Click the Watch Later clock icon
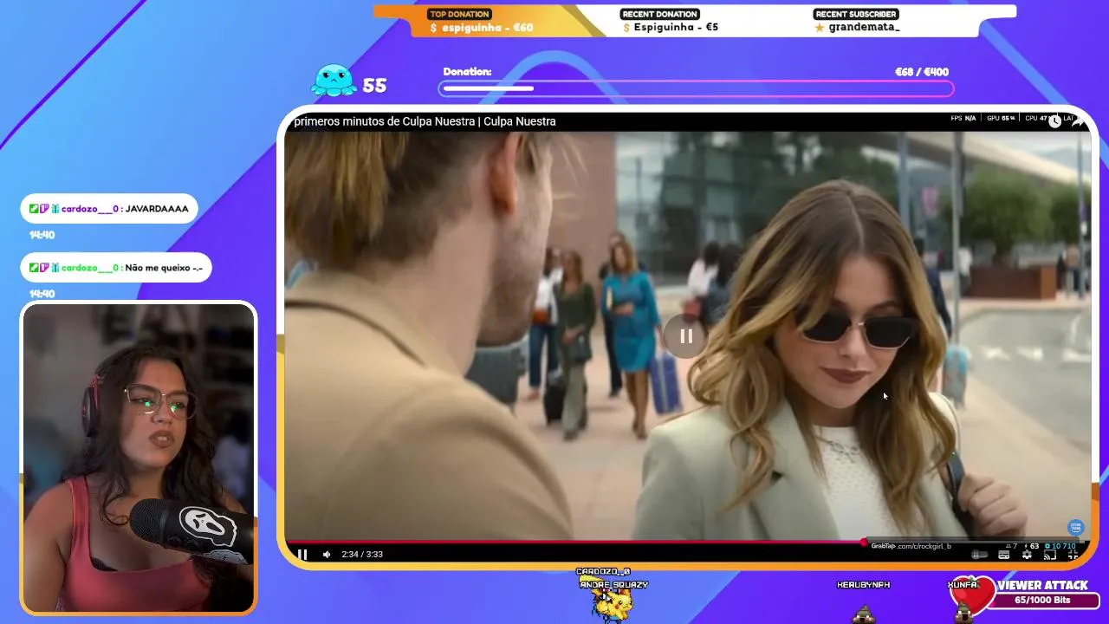This screenshot has width=1109, height=624. coord(1054,121)
